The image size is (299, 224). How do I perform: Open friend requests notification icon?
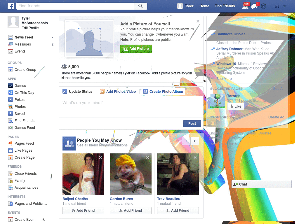click(245, 6)
